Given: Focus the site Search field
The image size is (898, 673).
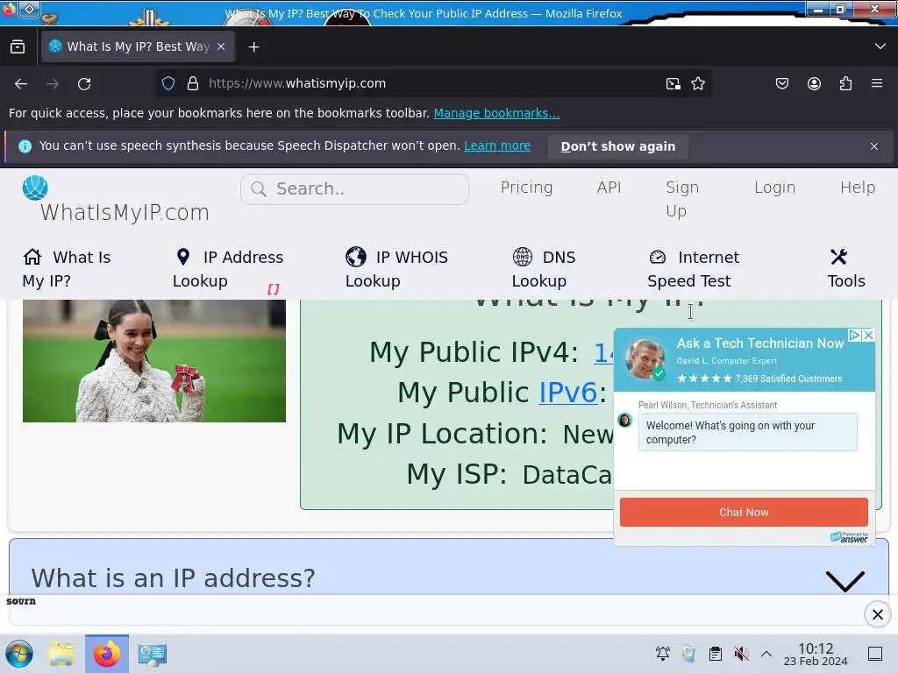Looking at the screenshot, I should [x=354, y=189].
